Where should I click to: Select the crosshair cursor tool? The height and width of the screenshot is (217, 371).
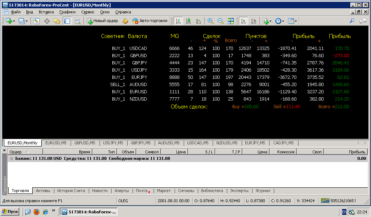click(47, 21)
